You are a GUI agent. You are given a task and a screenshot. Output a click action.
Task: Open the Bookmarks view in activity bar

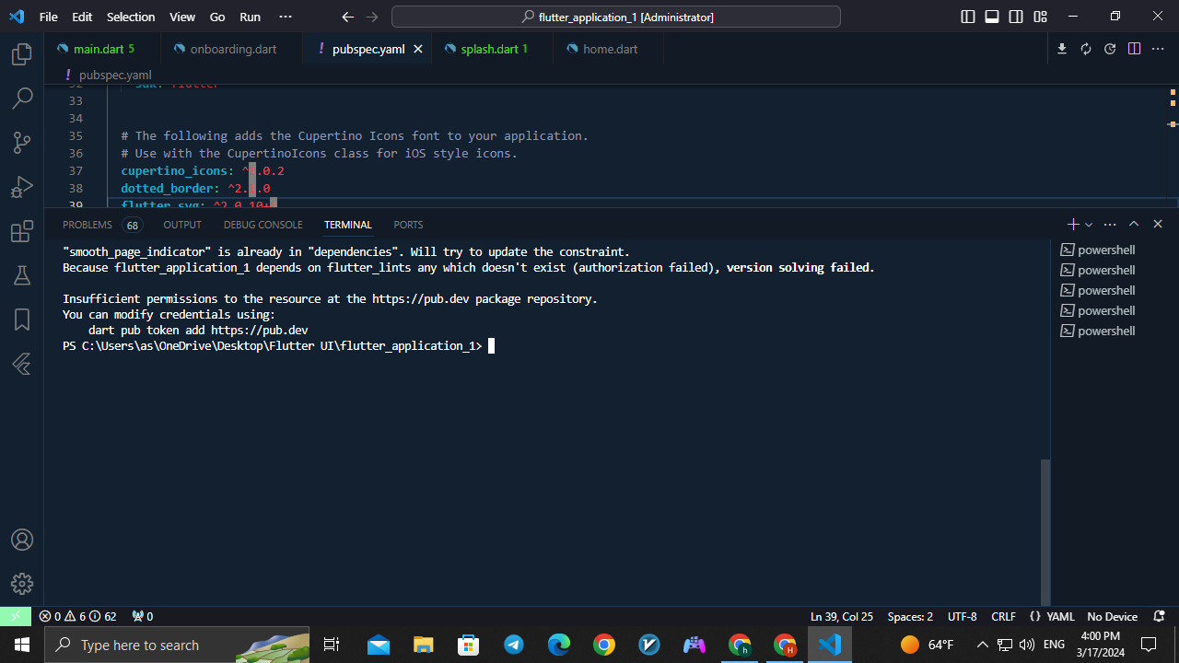(x=22, y=320)
